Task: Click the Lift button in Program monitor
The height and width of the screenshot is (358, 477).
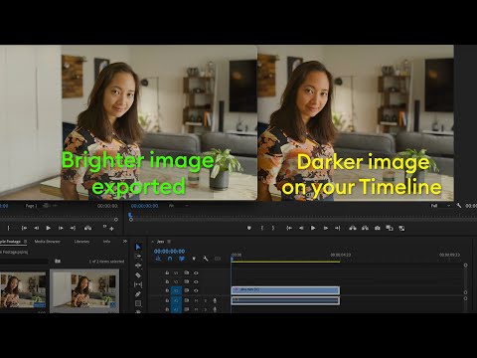Action: [353, 228]
